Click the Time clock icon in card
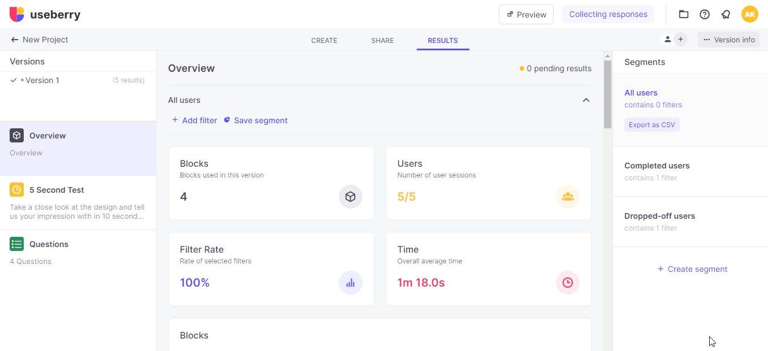This screenshot has width=768, height=351. click(568, 283)
